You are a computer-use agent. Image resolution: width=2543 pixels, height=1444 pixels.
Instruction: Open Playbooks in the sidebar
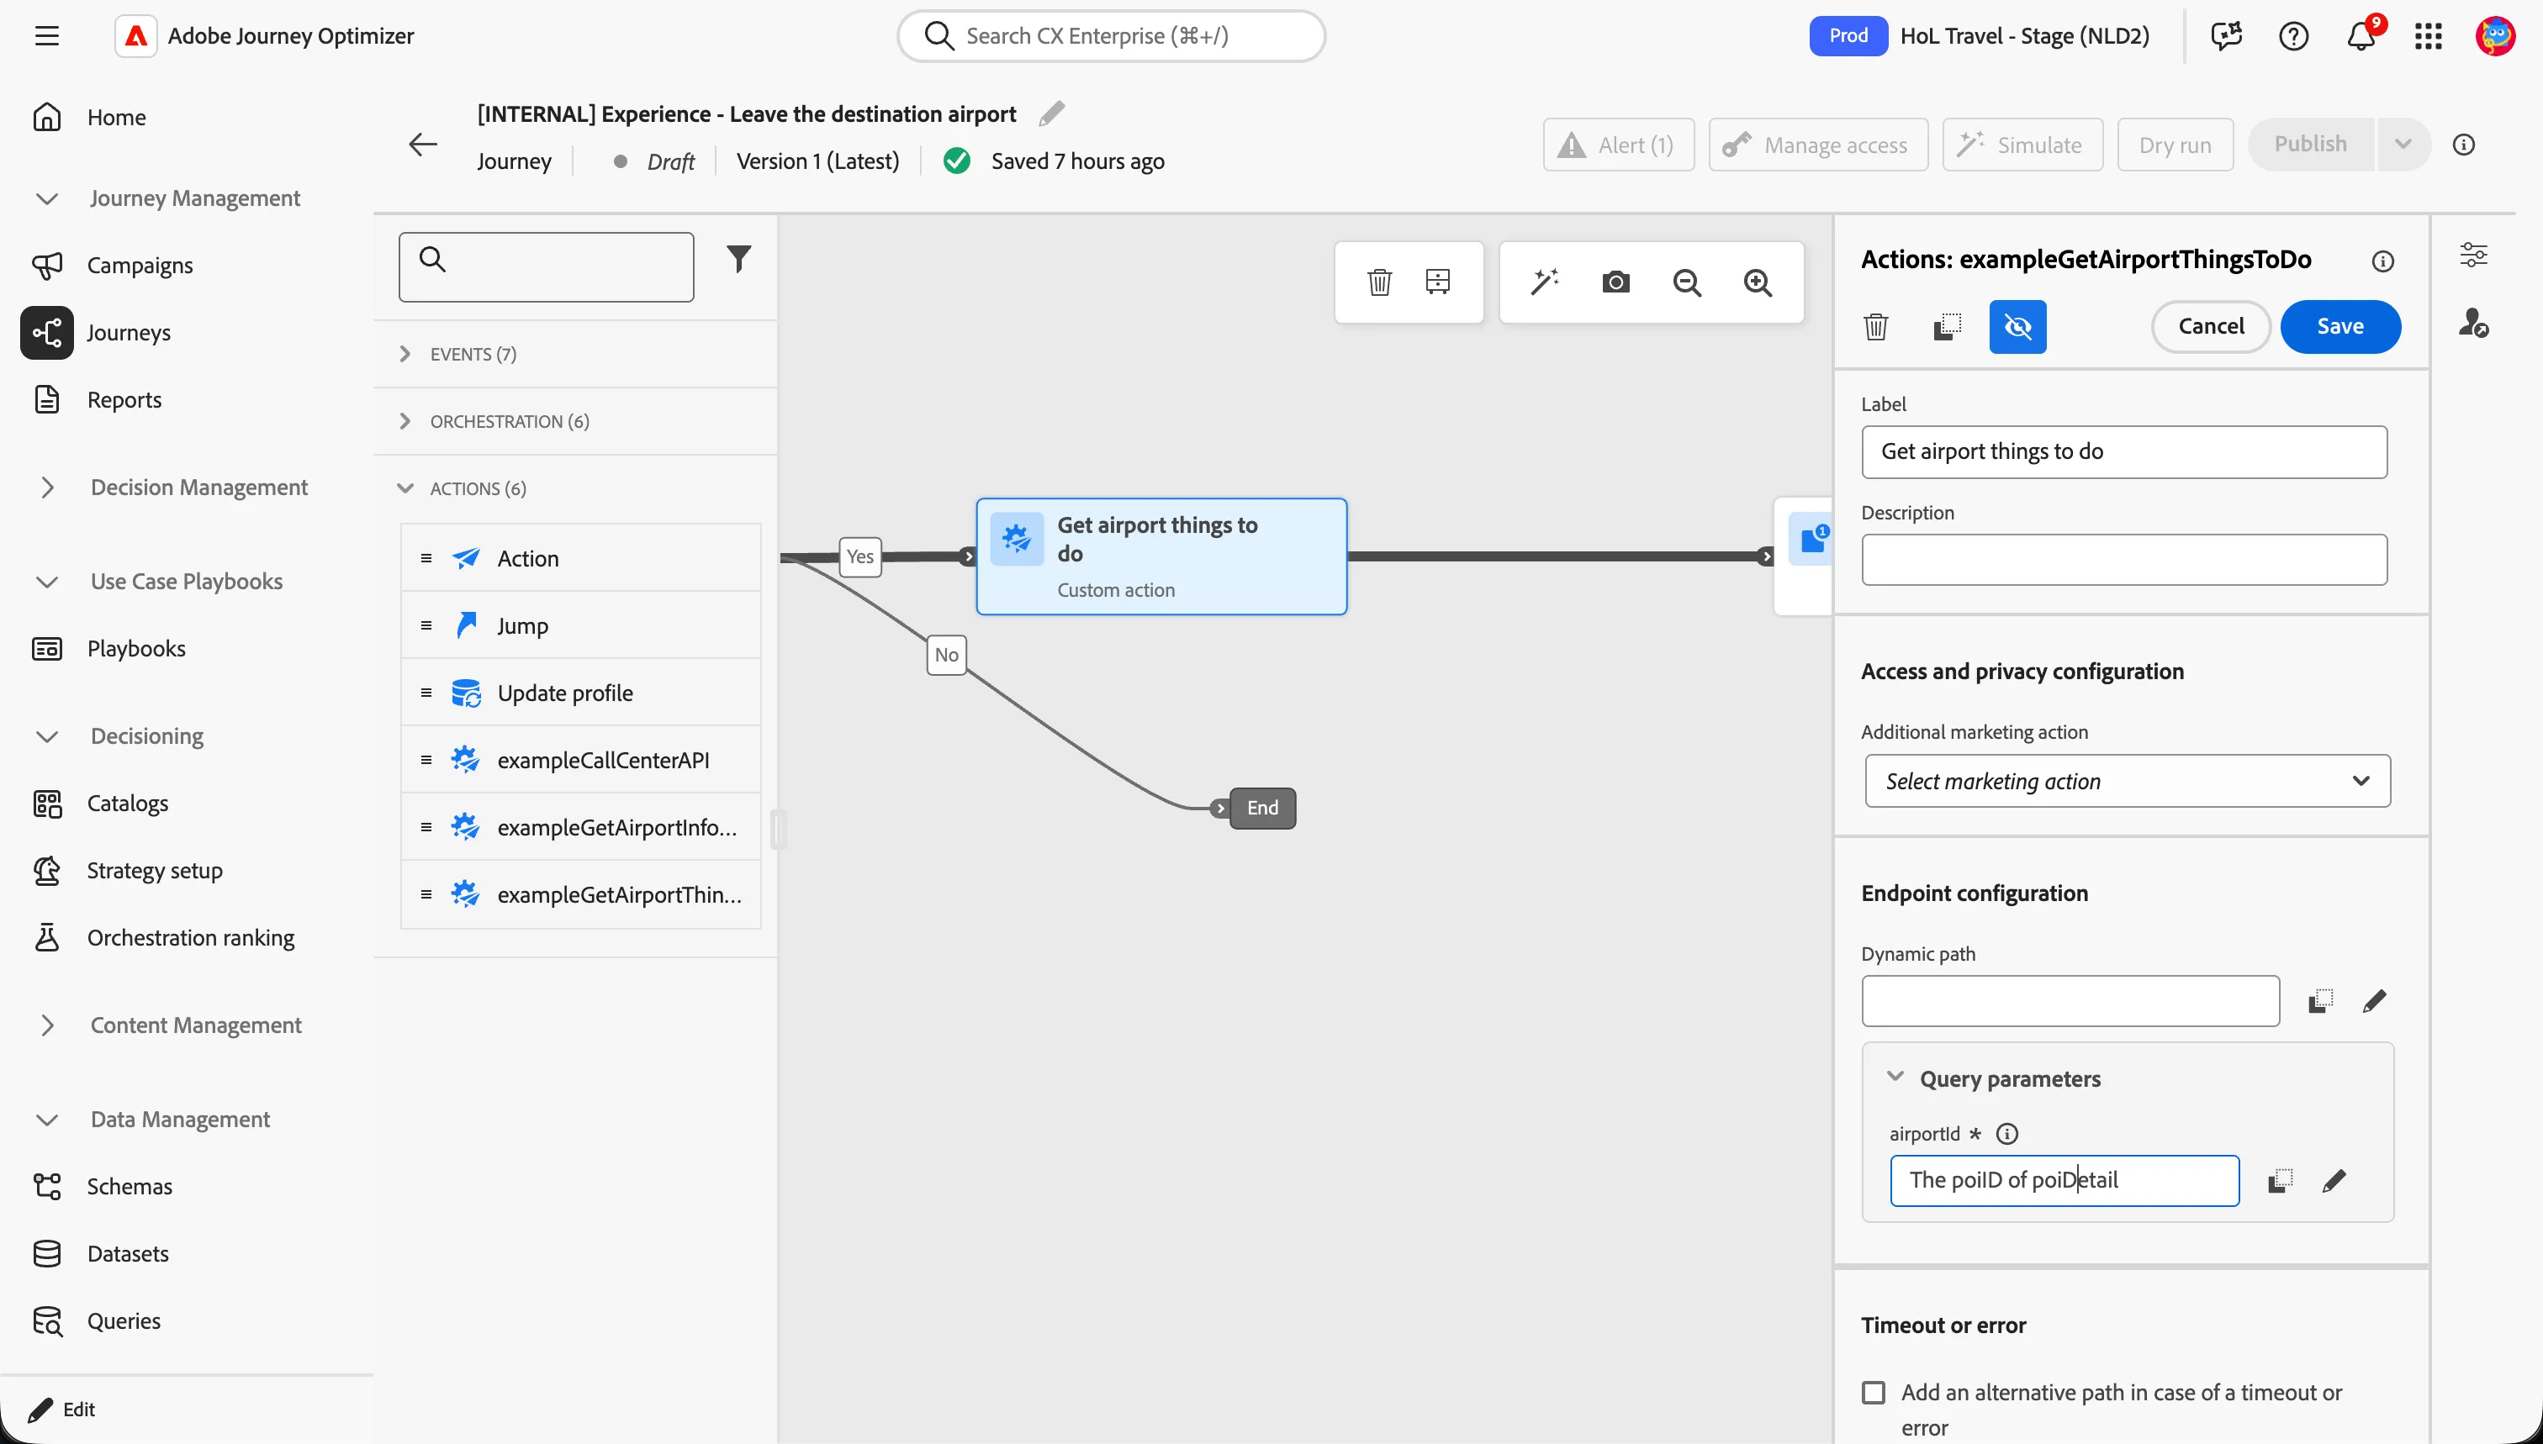(136, 649)
